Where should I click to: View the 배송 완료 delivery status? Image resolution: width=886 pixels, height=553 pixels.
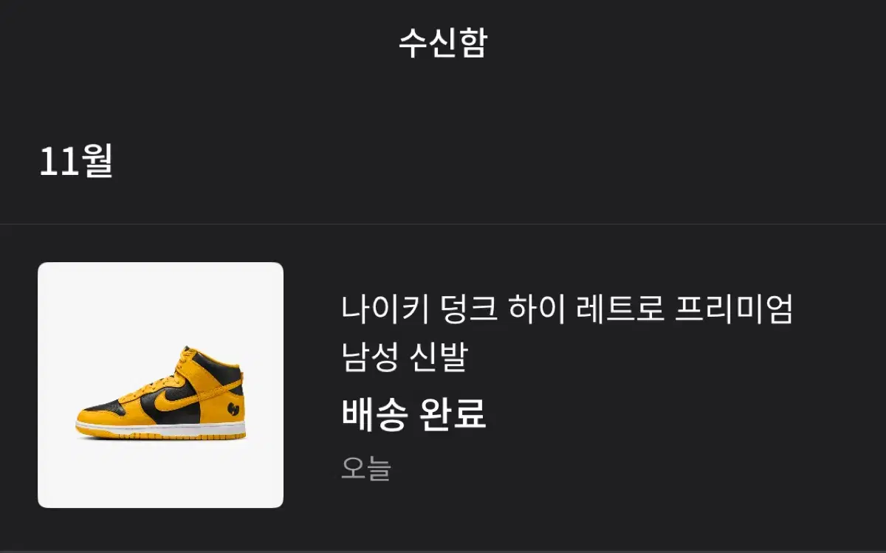coord(413,415)
